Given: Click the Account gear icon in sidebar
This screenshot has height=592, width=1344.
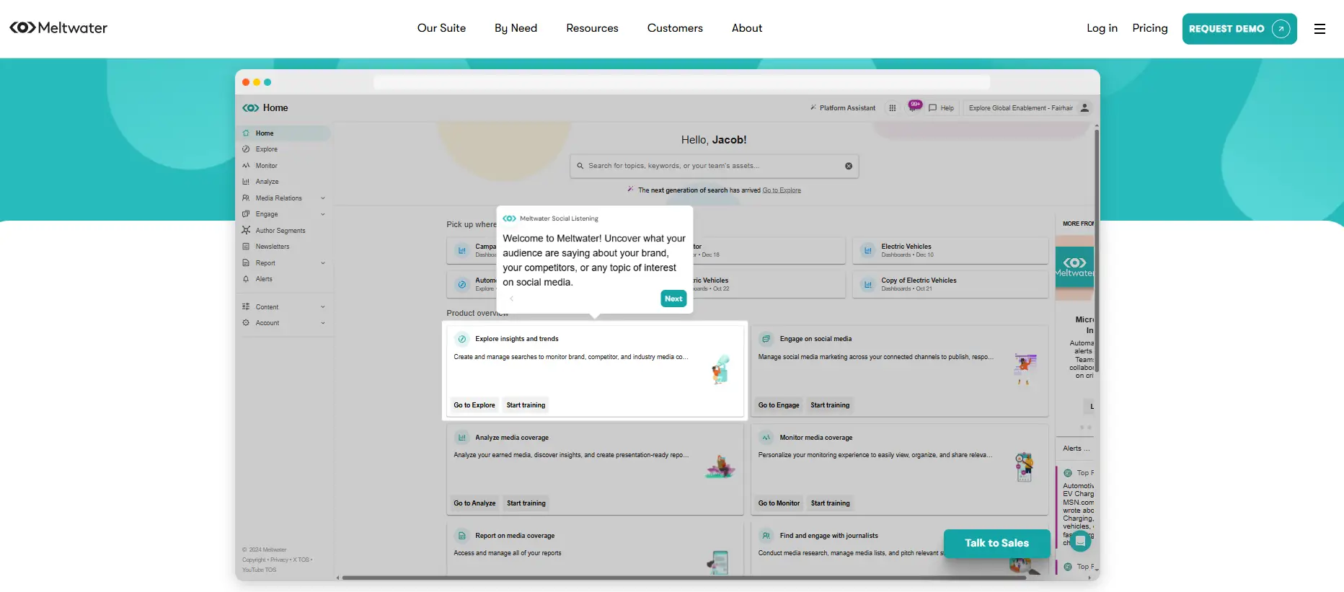Looking at the screenshot, I should (246, 323).
